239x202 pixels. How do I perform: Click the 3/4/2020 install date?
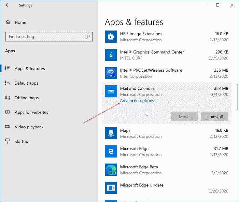(220, 95)
